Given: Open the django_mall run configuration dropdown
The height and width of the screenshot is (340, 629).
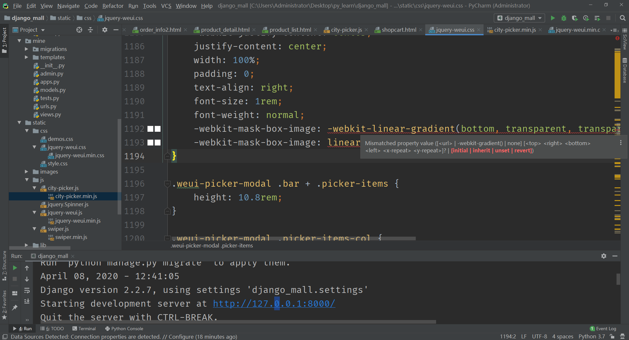Looking at the screenshot, I should [x=519, y=18].
